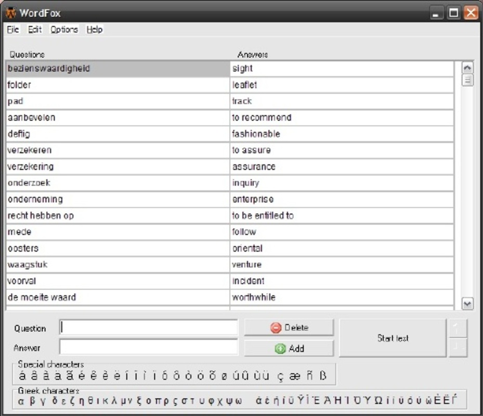Image resolution: width=483 pixels, height=416 pixels.
Task: Click the list scrollbar's up arrow
Action: pos(467,68)
